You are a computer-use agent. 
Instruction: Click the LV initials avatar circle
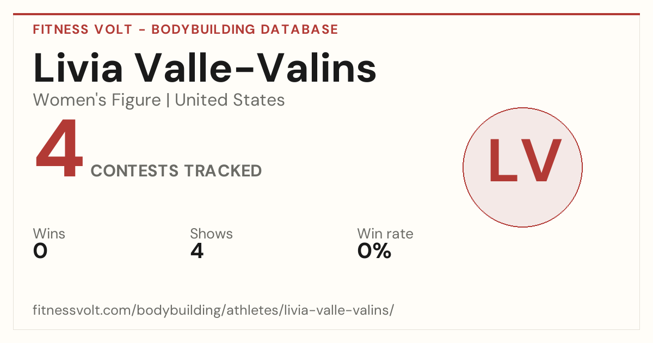(x=522, y=167)
